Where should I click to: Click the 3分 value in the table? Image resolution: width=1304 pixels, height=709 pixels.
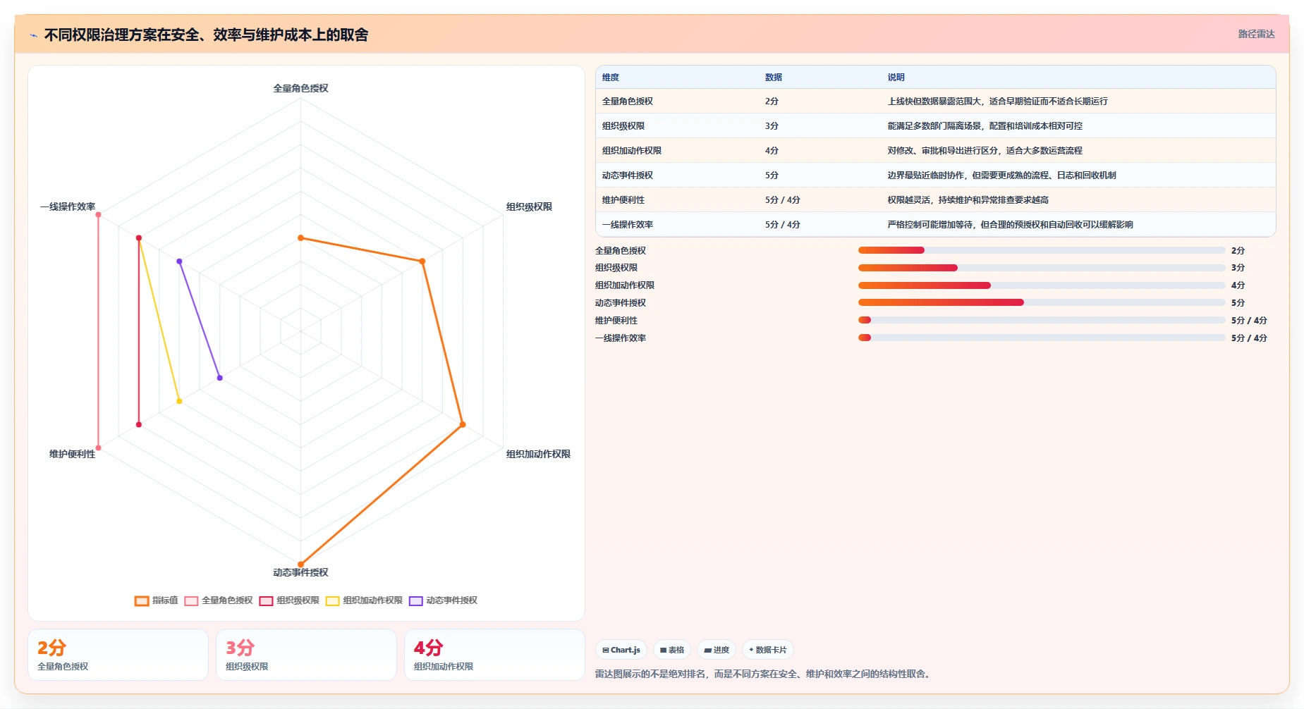coord(772,126)
